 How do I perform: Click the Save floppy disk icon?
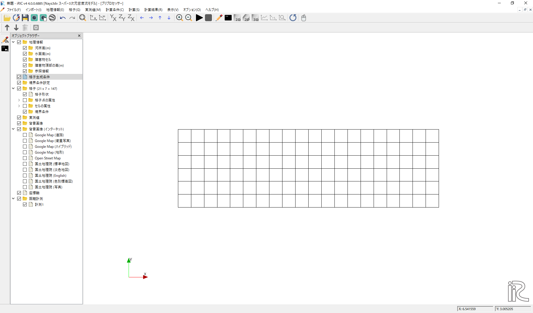click(x=25, y=18)
